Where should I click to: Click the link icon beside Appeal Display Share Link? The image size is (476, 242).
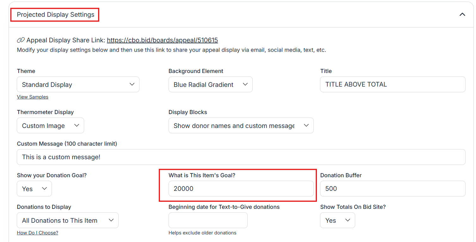(21, 40)
